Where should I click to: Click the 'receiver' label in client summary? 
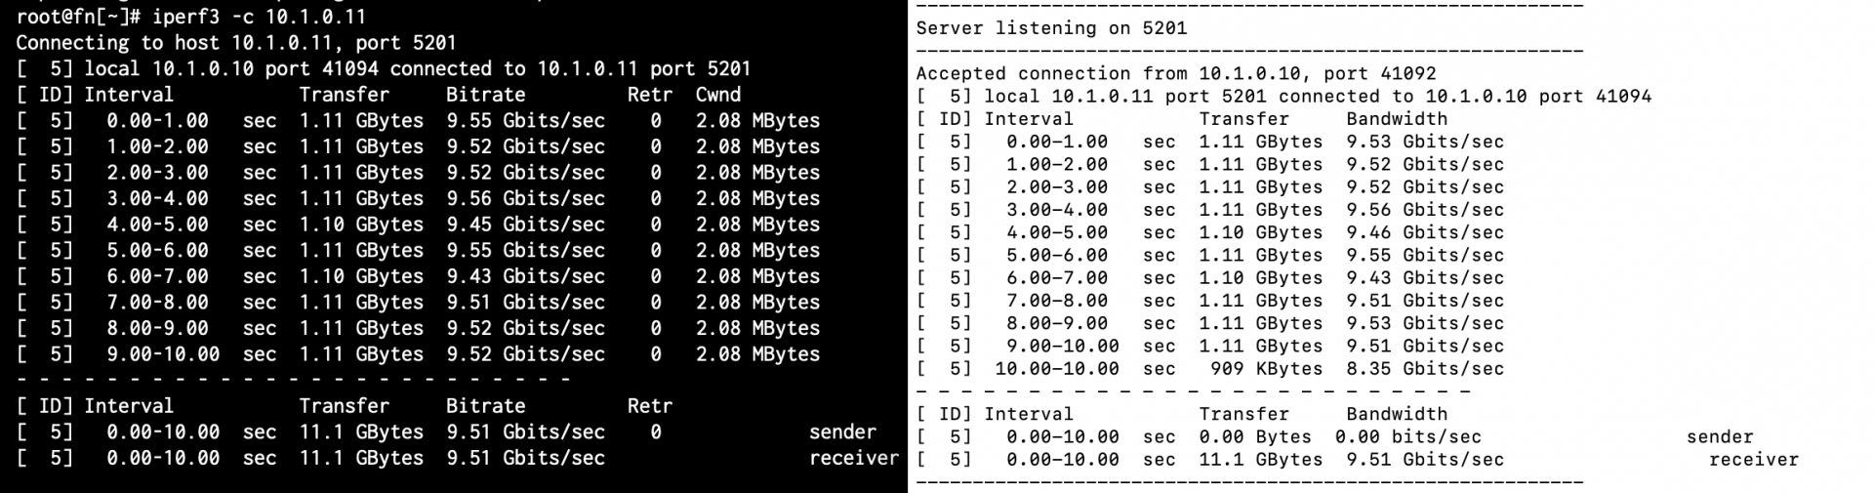click(854, 458)
